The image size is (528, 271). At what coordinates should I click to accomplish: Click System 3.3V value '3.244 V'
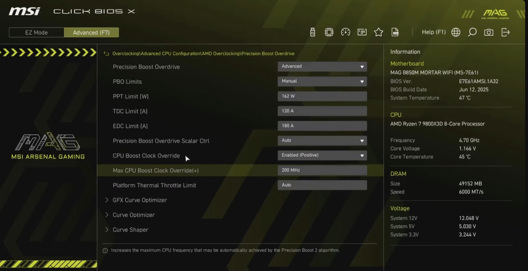pyautogui.click(x=468, y=235)
